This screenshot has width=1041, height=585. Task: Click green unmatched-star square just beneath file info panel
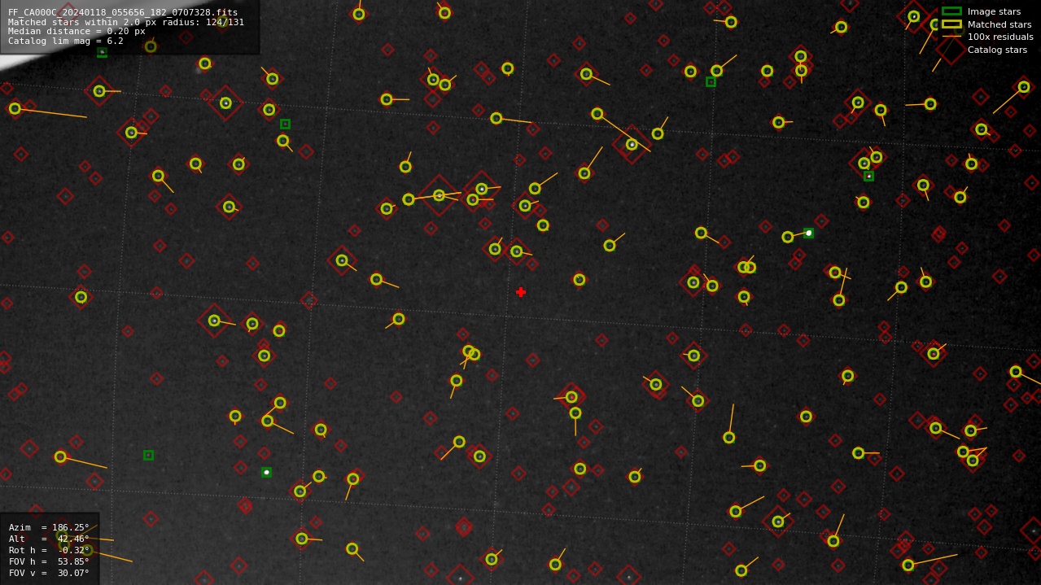click(x=102, y=53)
